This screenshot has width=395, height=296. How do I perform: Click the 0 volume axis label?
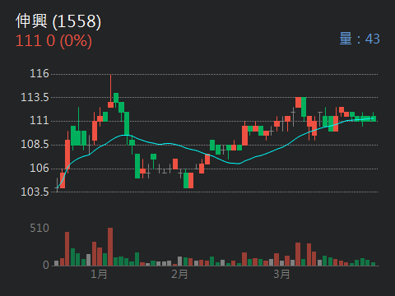pos(46,265)
